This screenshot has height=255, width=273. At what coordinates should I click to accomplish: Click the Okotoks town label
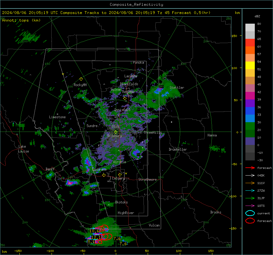click(121, 202)
